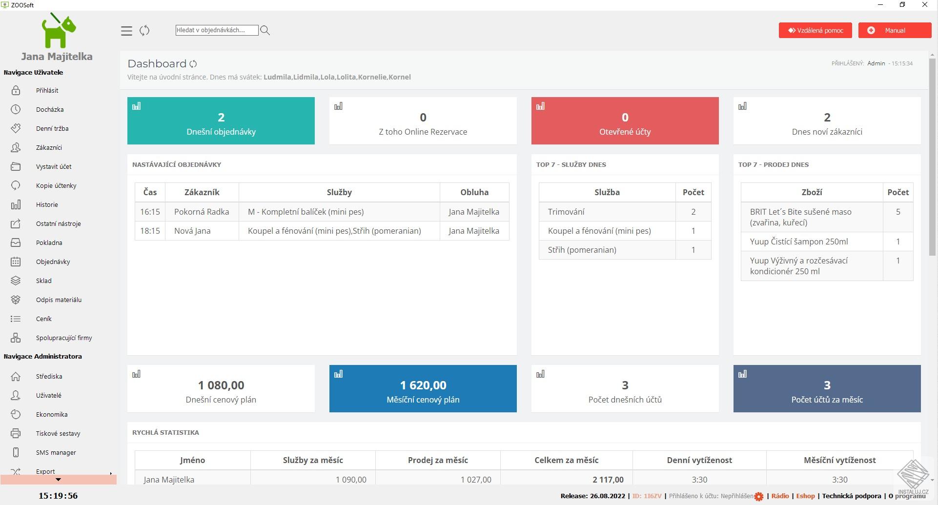Click the Vzdálená pomoc button
The width and height of the screenshot is (938, 505).
click(x=815, y=30)
